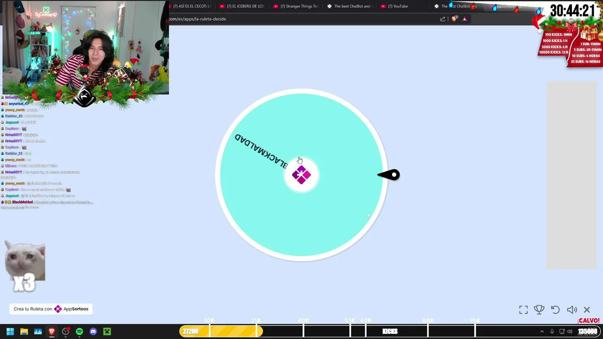Open the Brave Rewards triangle icon
603x339 pixels.
(x=464, y=19)
